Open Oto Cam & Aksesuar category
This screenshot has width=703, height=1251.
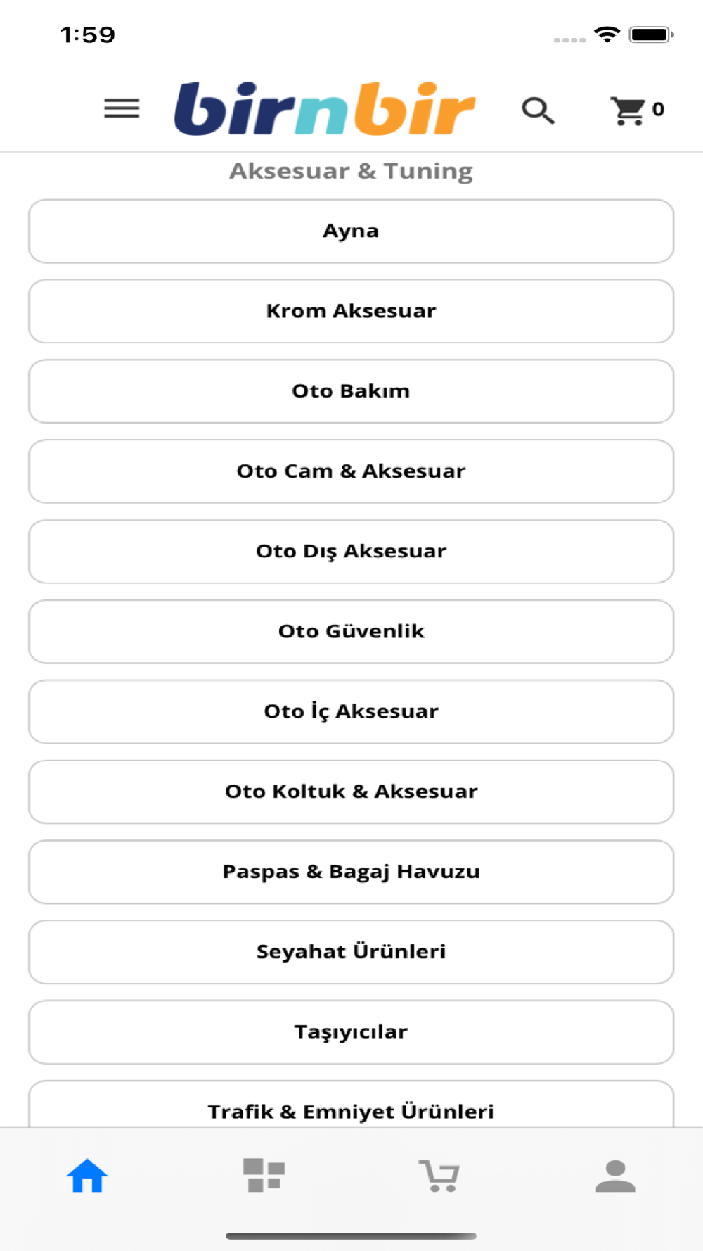[x=351, y=471]
